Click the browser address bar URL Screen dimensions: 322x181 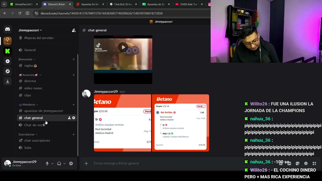tap(101, 13)
